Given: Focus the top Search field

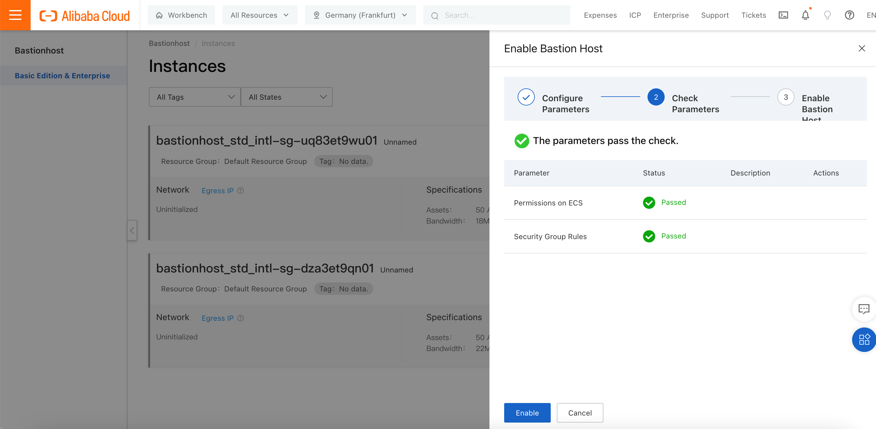Looking at the screenshot, I should pos(497,15).
